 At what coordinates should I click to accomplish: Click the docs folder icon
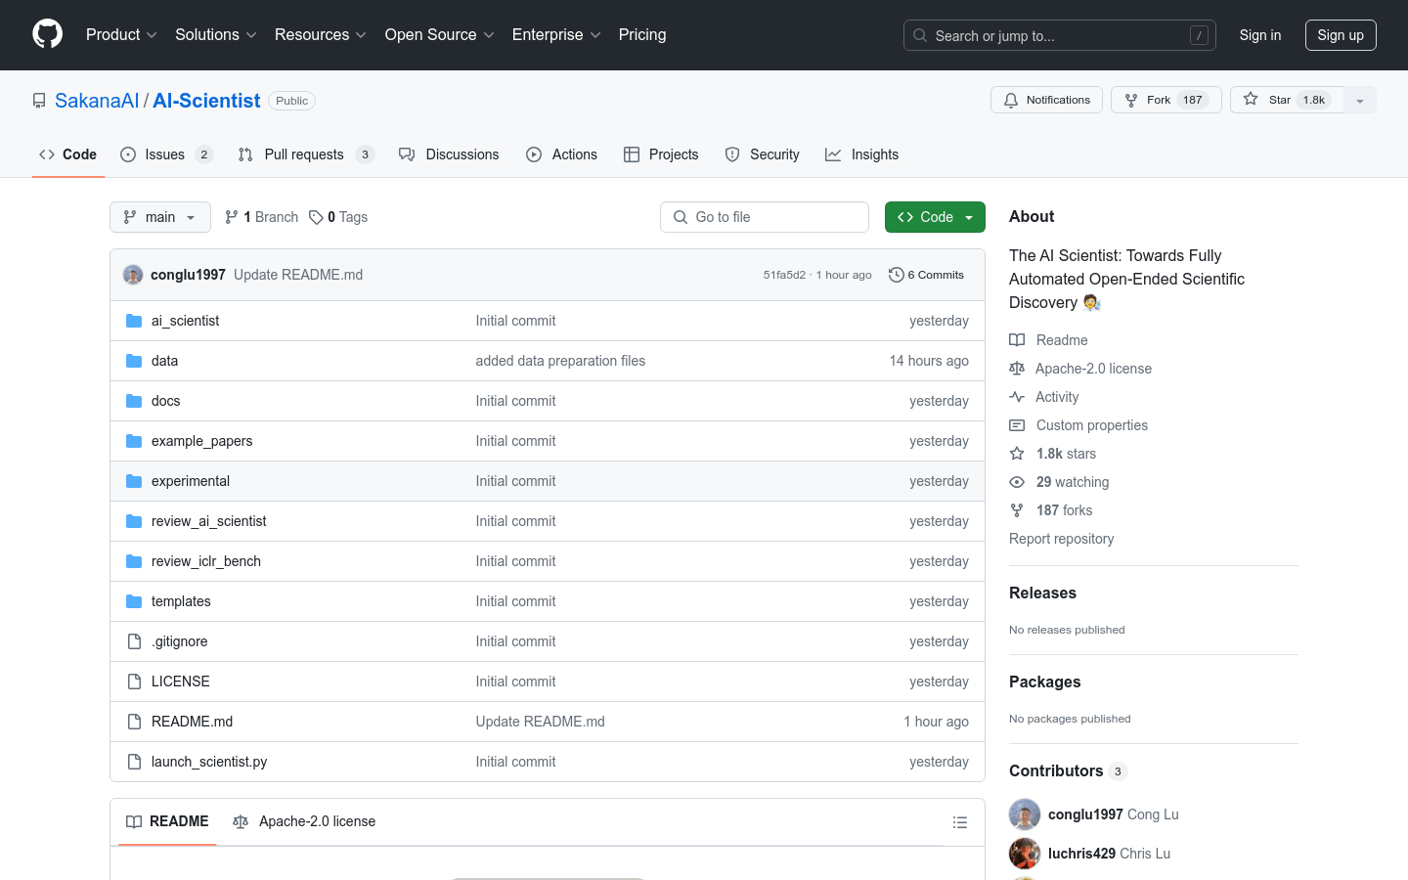point(134,401)
